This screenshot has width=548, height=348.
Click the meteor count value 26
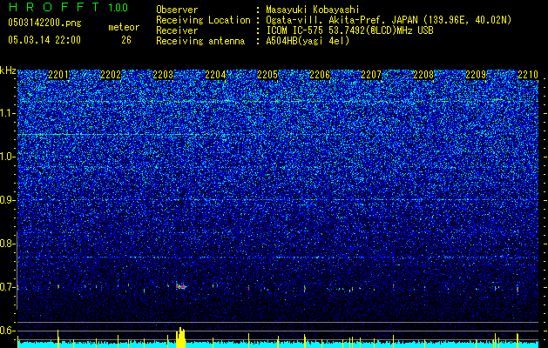[x=126, y=40]
